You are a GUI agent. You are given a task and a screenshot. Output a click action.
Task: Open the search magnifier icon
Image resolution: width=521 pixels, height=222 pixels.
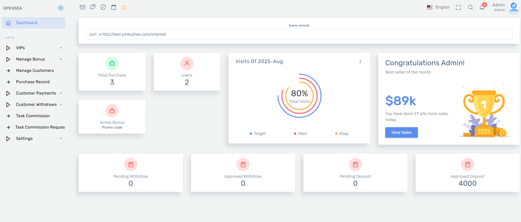click(470, 7)
